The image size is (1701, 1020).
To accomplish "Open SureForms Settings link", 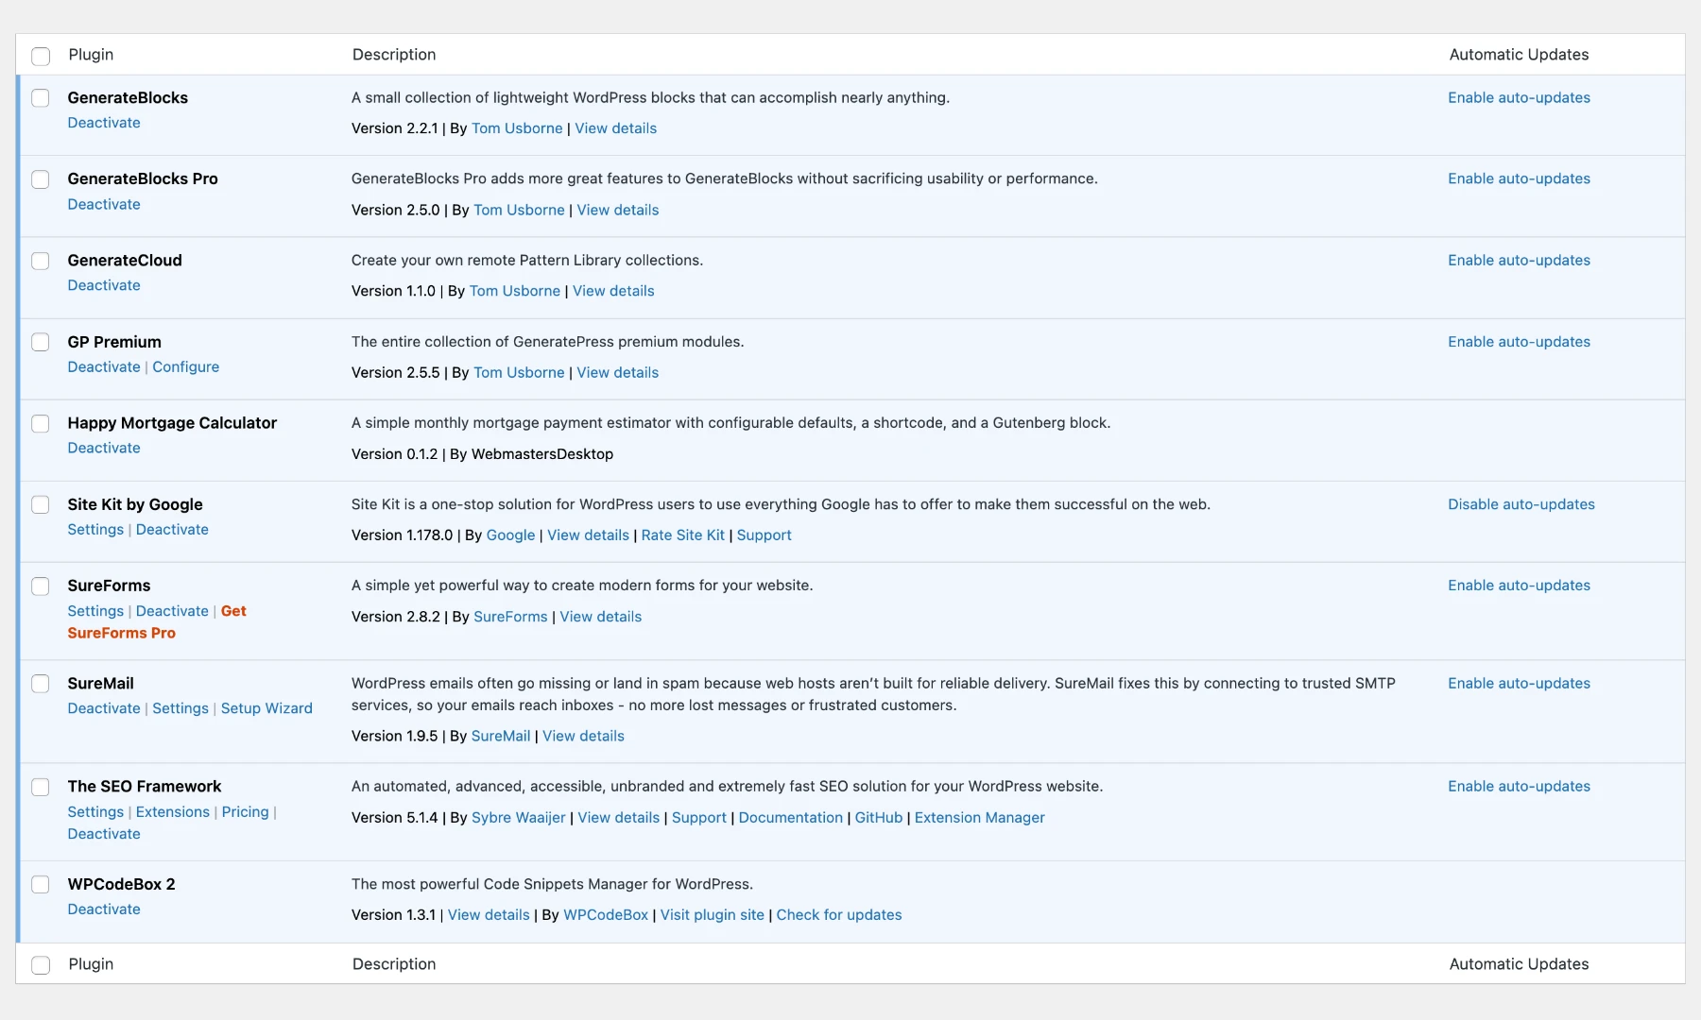I will tap(95, 611).
